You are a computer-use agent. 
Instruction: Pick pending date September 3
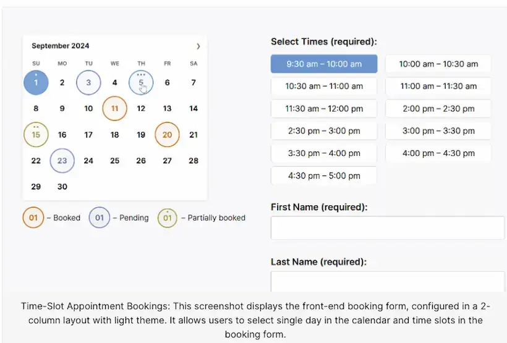88,82
